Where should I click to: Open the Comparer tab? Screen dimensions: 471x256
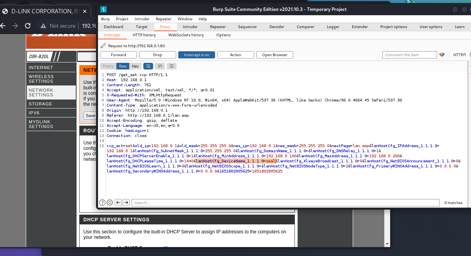(305, 27)
